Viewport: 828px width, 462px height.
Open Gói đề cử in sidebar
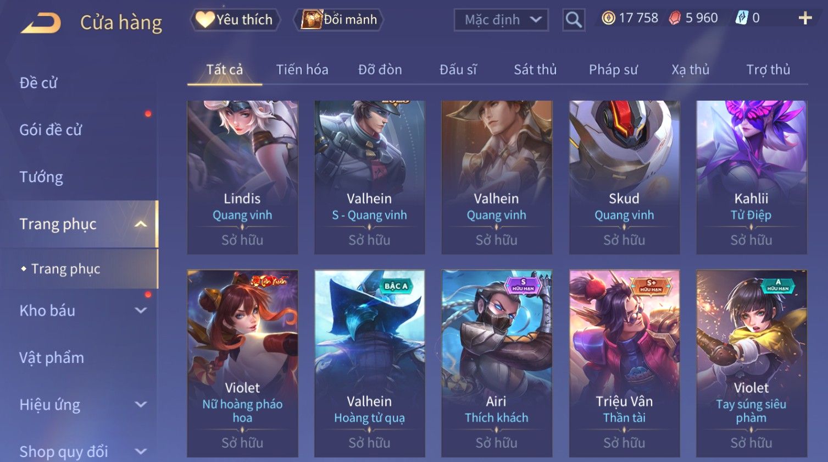pyautogui.click(x=51, y=130)
